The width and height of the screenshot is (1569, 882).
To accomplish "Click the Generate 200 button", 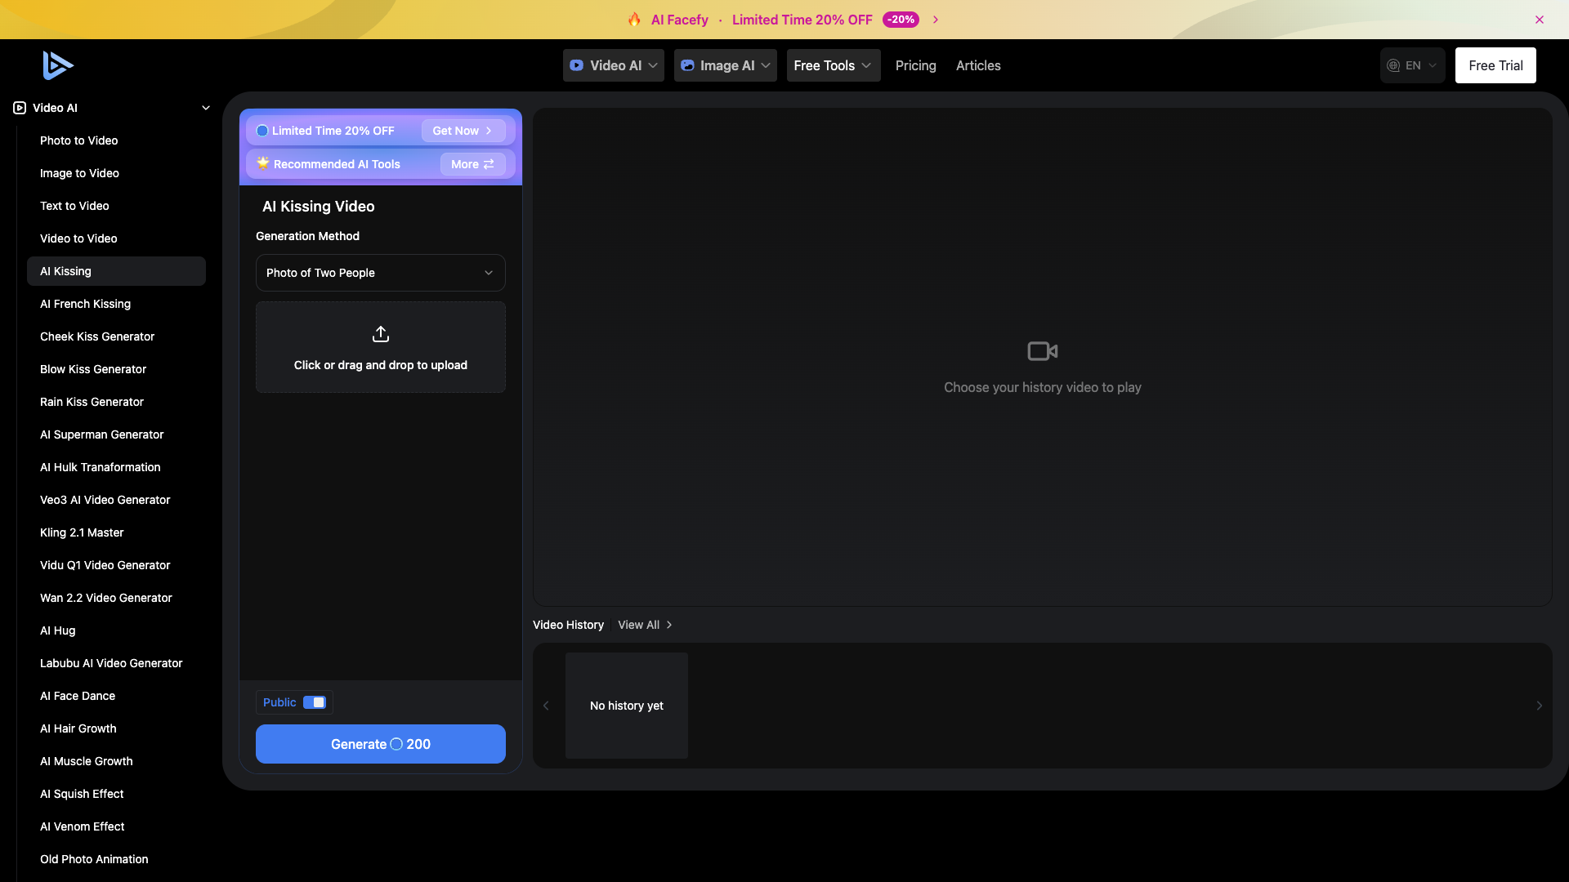I will (x=381, y=744).
